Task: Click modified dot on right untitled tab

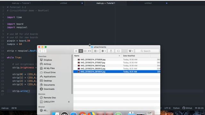Action: [167, 3]
